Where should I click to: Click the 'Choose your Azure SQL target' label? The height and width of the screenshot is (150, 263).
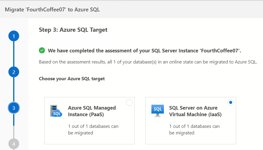[72, 79]
